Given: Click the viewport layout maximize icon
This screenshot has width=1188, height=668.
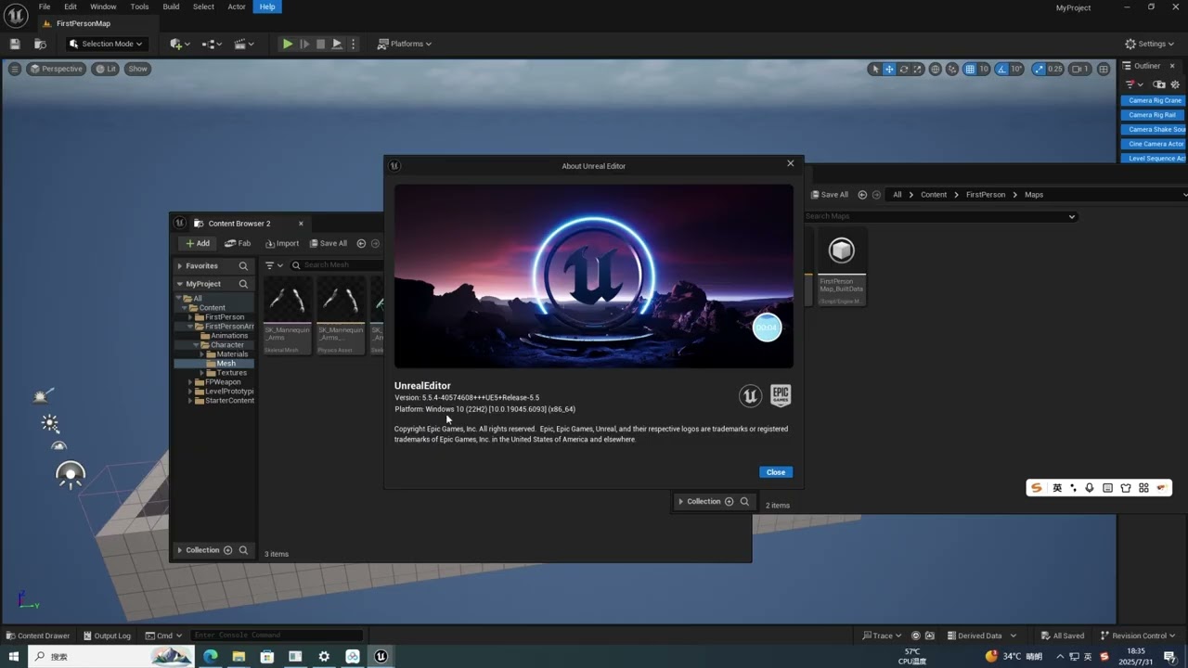Looking at the screenshot, I should point(1104,69).
